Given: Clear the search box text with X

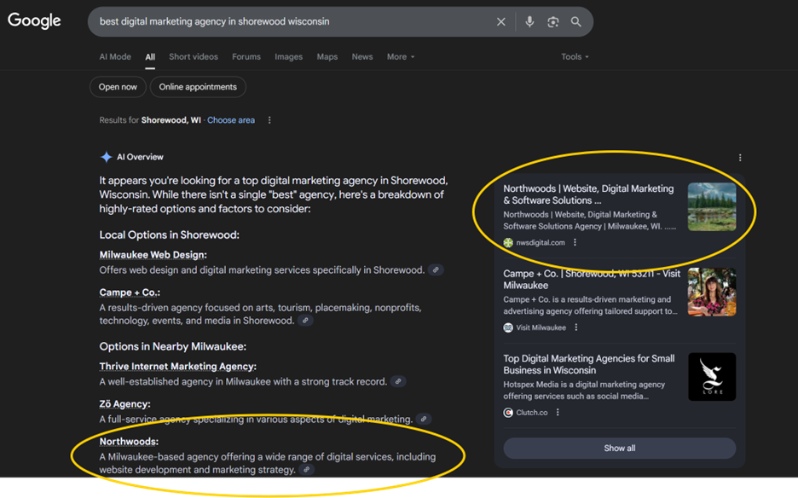Looking at the screenshot, I should coord(501,22).
